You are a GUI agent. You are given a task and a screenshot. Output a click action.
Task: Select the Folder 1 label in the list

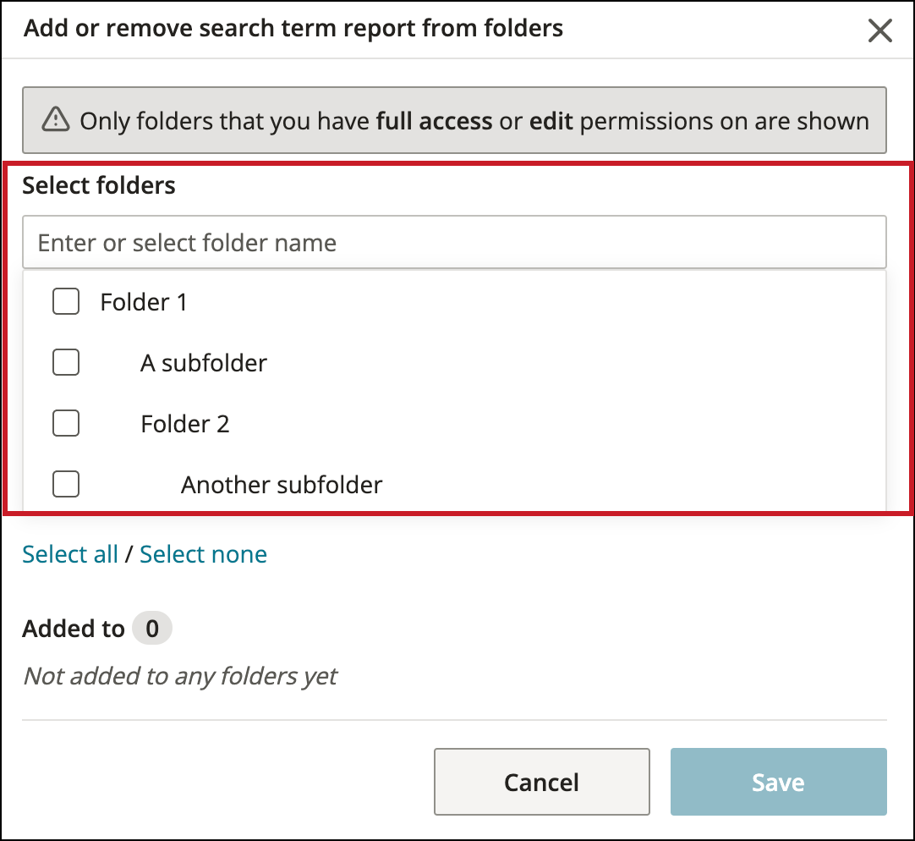pos(144,302)
